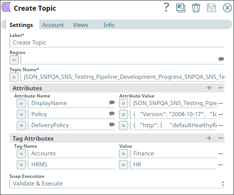Click the Finance tag value field
234x195 pixels.
173,153
